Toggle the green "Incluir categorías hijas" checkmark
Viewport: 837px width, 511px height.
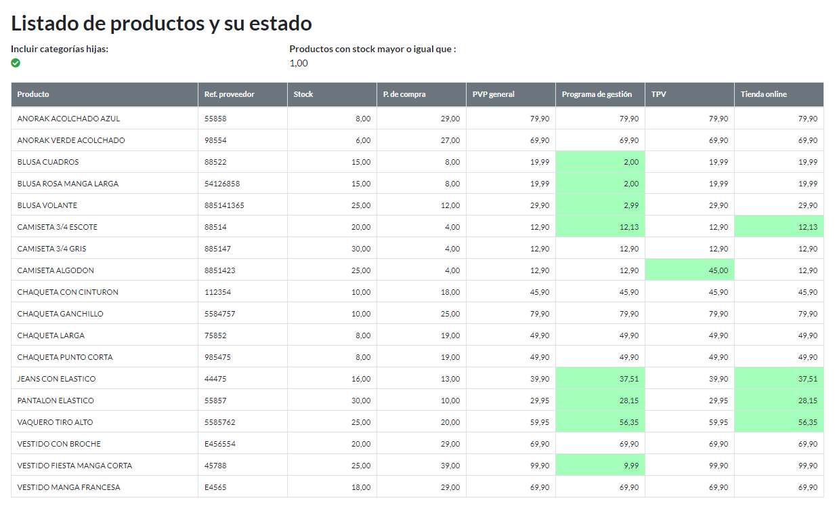click(15, 63)
